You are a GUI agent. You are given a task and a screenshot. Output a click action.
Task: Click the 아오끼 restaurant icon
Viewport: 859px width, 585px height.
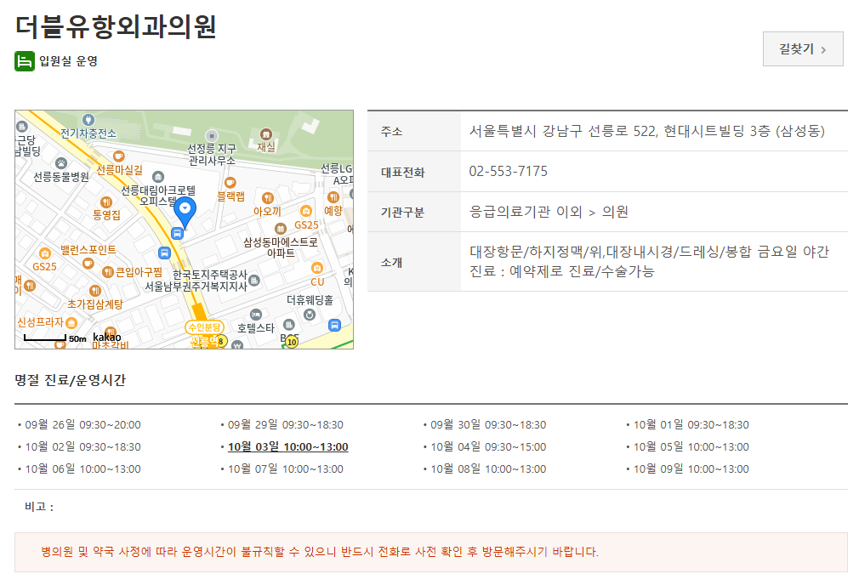[267, 198]
